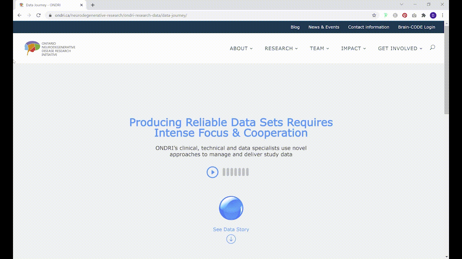
Task: Bookmark this page with the star icon
Action: (374, 15)
